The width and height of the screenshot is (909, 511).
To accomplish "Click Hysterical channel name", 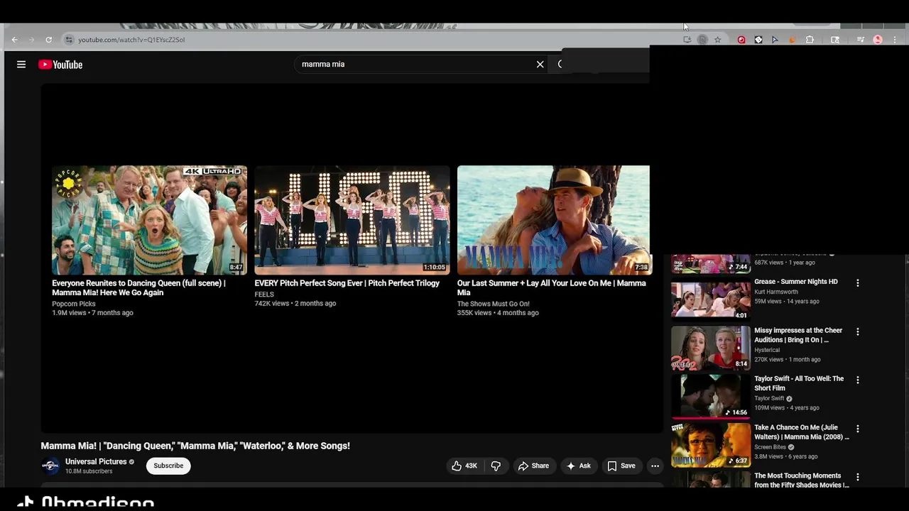I will (767, 350).
